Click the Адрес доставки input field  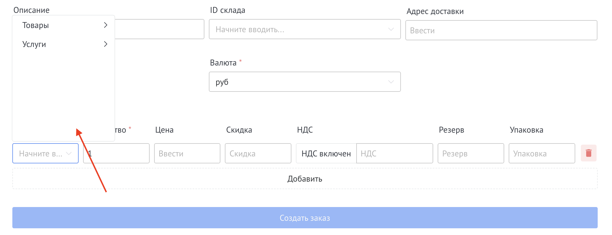[x=501, y=30]
